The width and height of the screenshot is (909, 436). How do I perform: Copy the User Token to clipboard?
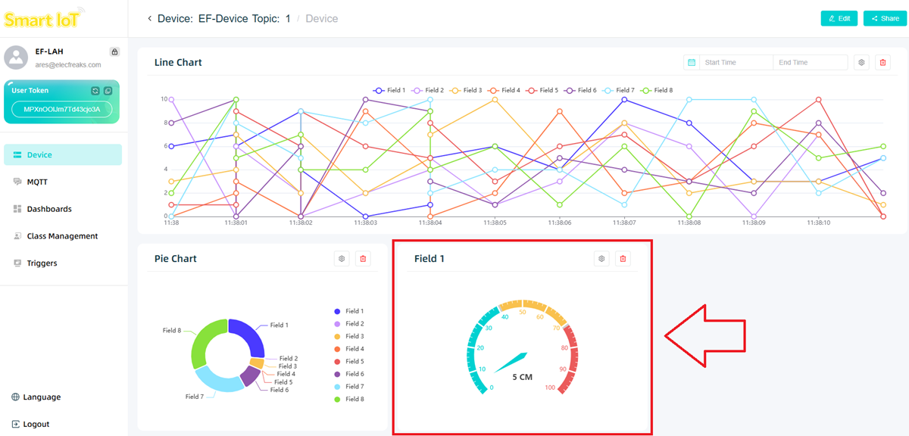click(x=108, y=91)
